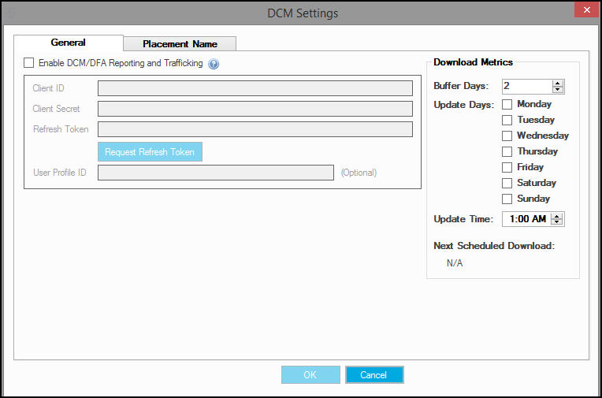
Task: Enable DCM/DFA Reporting and Trafficking checkbox
Action: pos(29,62)
